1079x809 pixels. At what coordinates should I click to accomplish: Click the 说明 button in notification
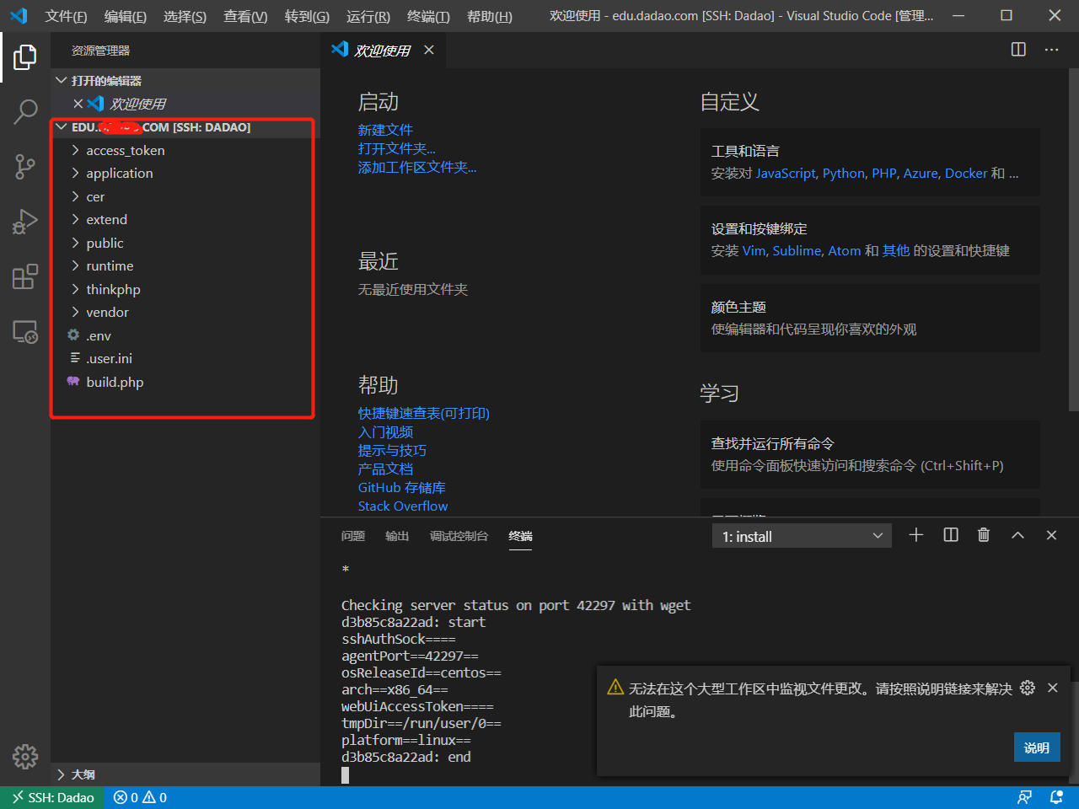click(1037, 747)
